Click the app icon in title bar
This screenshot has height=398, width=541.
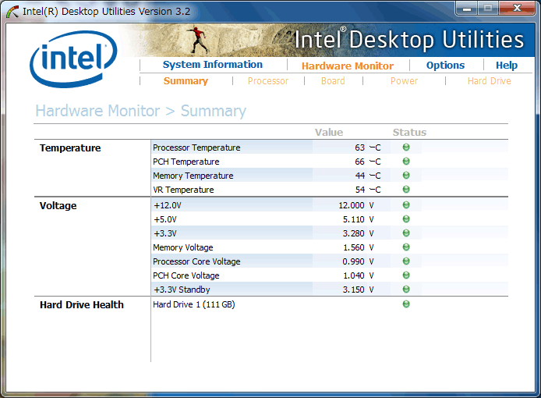(12, 12)
